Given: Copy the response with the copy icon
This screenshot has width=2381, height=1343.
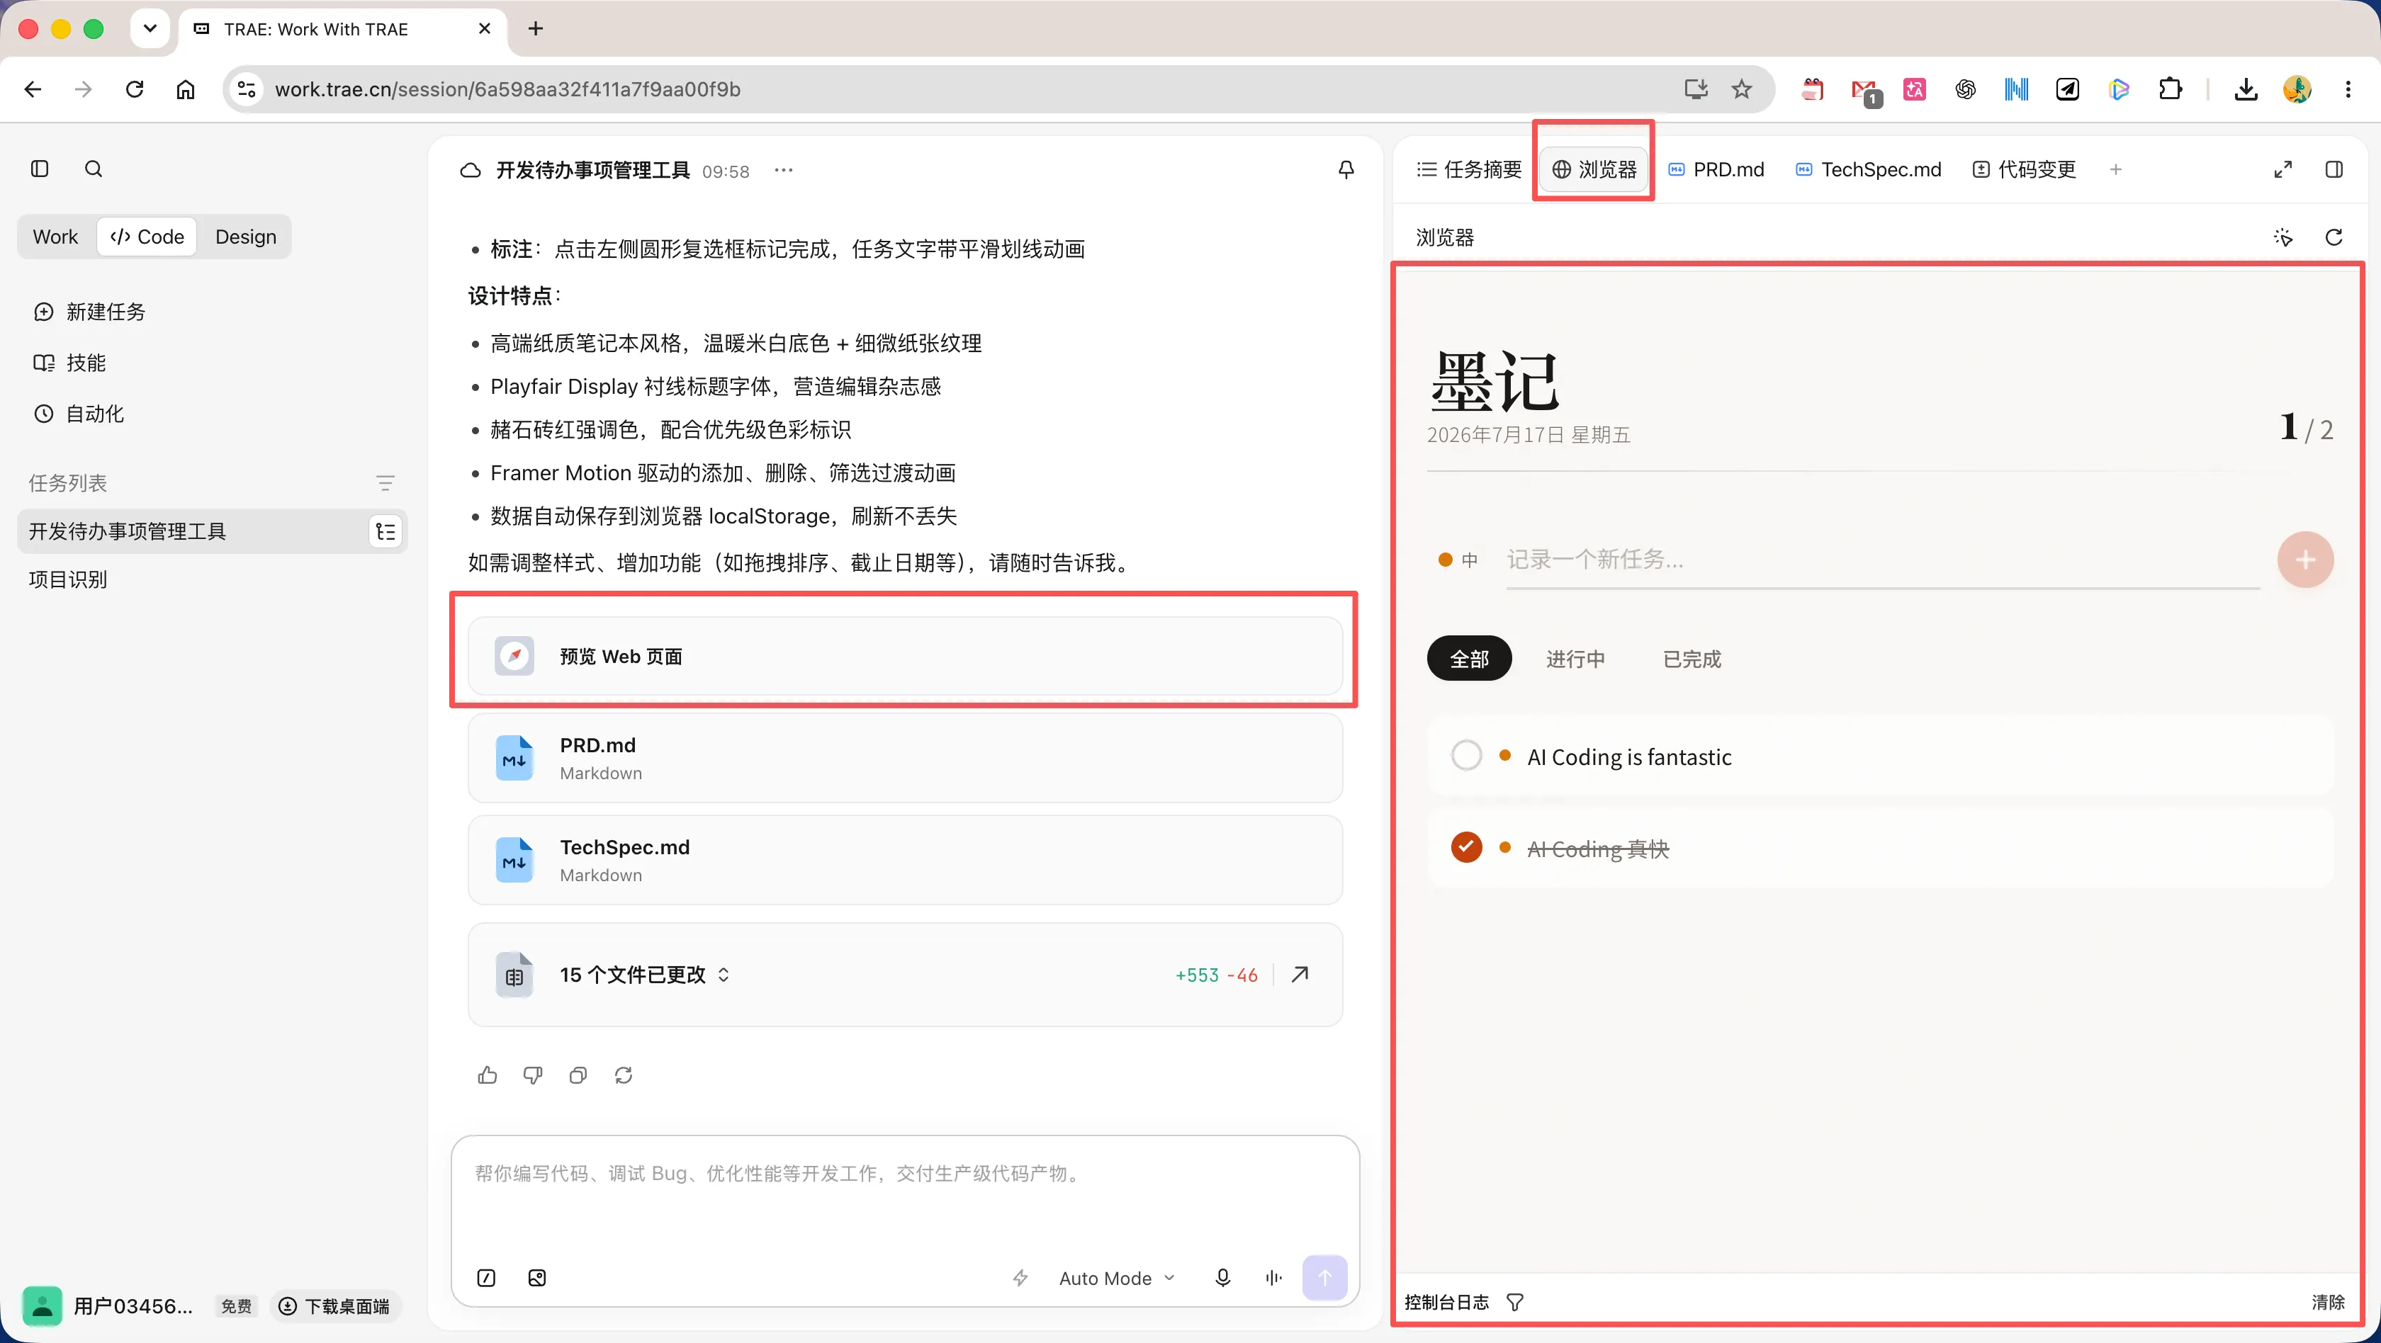Looking at the screenshot, I should [x=579, y=1075].
